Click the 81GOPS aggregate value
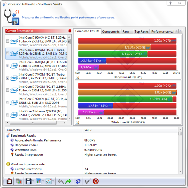188x188 pixels. click(90, 140)
